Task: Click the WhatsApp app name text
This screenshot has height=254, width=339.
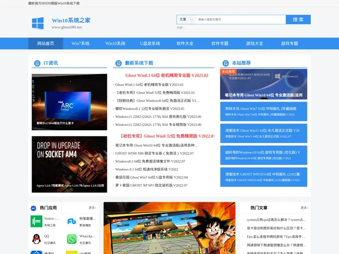Action: pos(88,236)
